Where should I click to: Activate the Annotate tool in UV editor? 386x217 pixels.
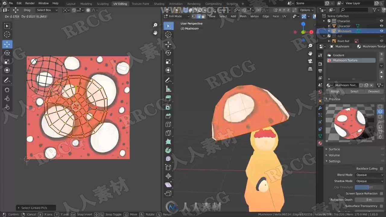7,80
